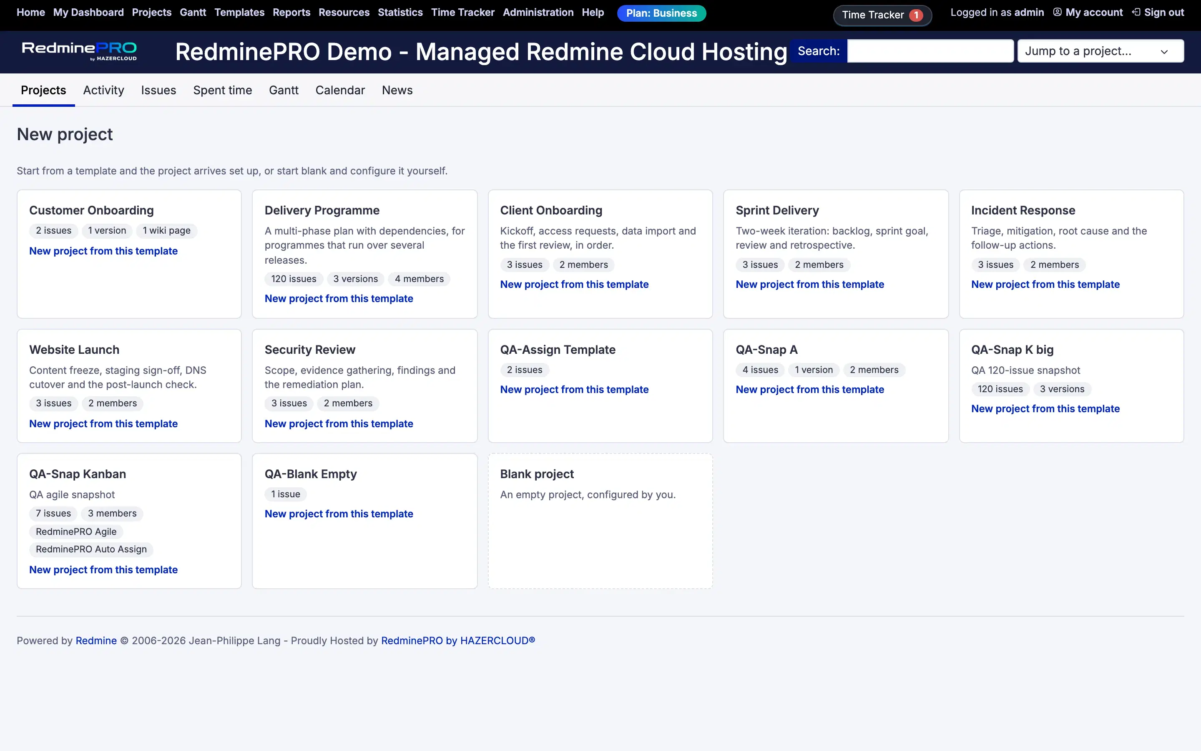Click the My account user icon
This screenshot has width=1201, height=751.
(x=1057, y=13)
